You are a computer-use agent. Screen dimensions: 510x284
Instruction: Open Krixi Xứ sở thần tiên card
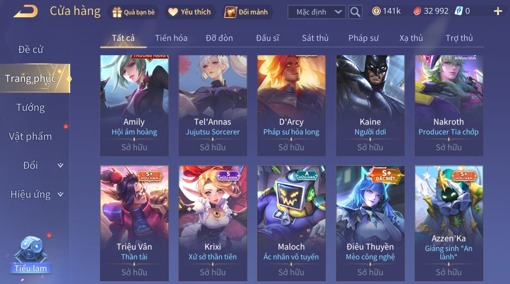point(213,223)
